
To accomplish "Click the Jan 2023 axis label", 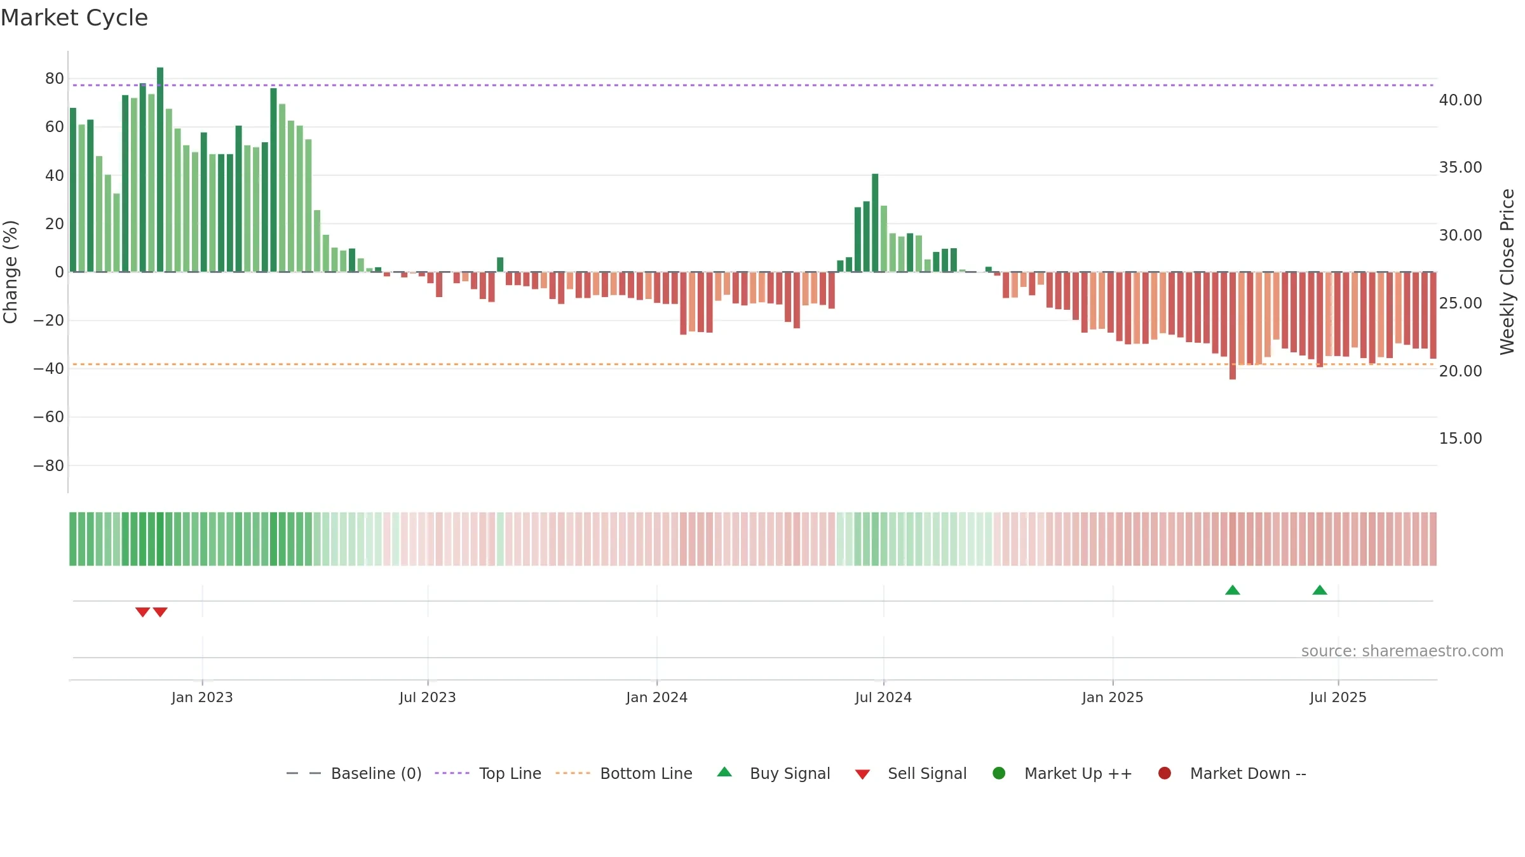I will (x=202, y=698).
